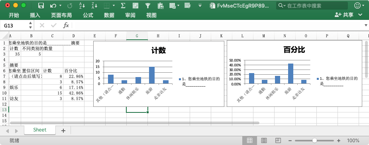Click the Undo arrow icon
The width and height of the screenshot is (369, 145).
click(x=53, y=6)
